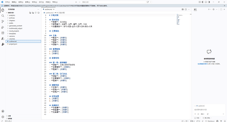Expand the archives folder
Viewport: 227px width, 122px height.
(x=23, y=18)
